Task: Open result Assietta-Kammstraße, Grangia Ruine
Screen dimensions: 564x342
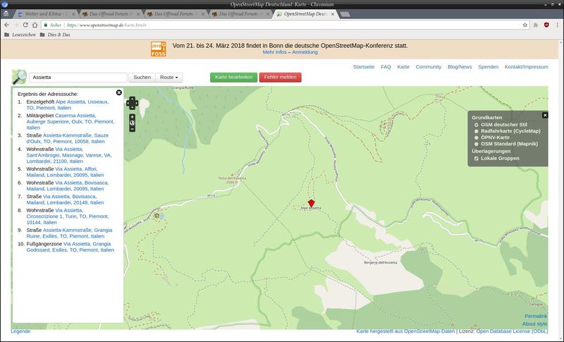Action: tap(69, 233)
